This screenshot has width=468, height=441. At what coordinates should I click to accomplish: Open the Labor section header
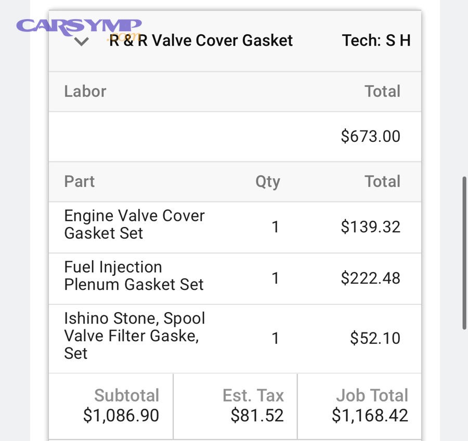coord(85,91)
